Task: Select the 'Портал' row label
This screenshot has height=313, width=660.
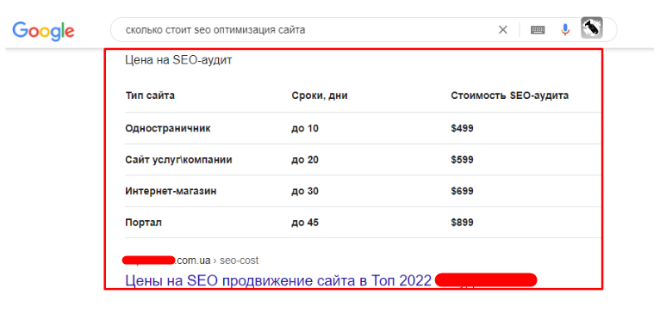Action: coord(143,223)
